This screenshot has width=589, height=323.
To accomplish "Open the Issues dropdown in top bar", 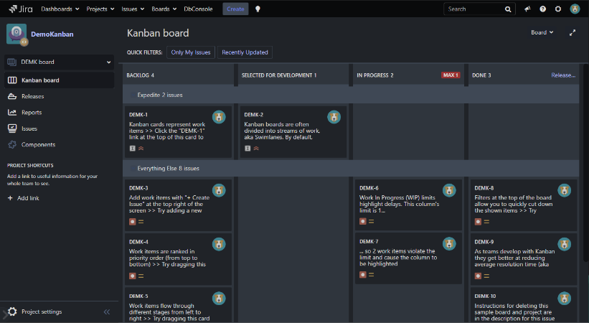I will (x=133, y=9).
